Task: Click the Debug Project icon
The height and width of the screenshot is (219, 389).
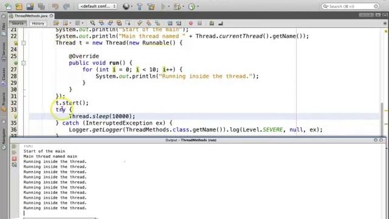Action: pyautogui.click(x=177, y=7)
